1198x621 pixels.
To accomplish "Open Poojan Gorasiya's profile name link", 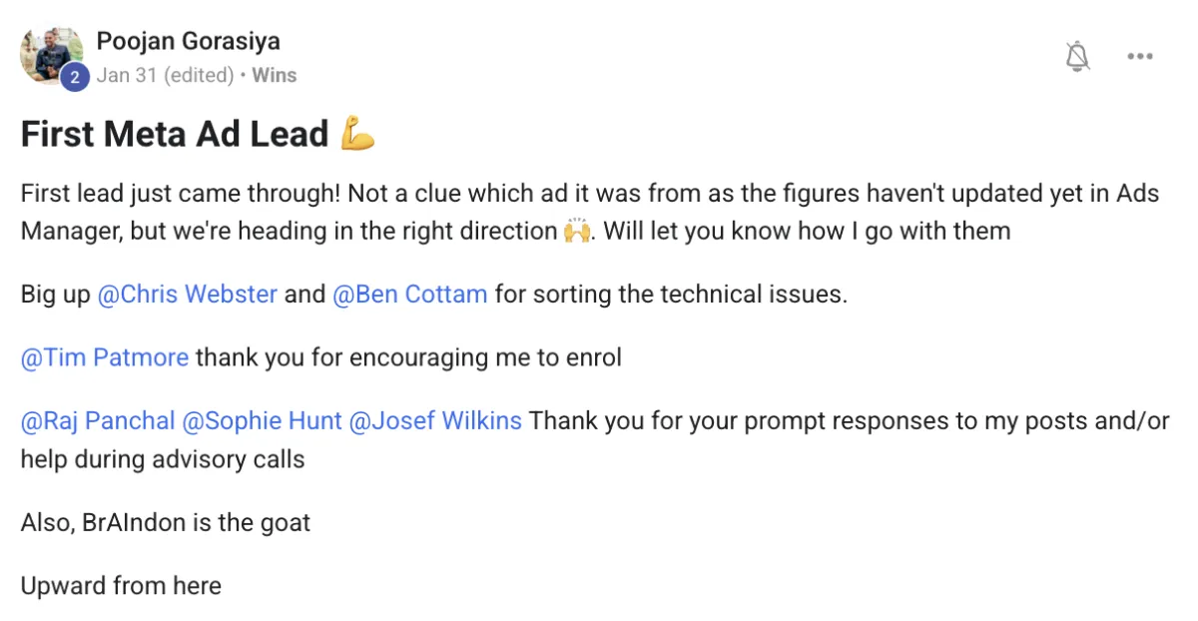I will pyautogui.click(x=188, y=41).
